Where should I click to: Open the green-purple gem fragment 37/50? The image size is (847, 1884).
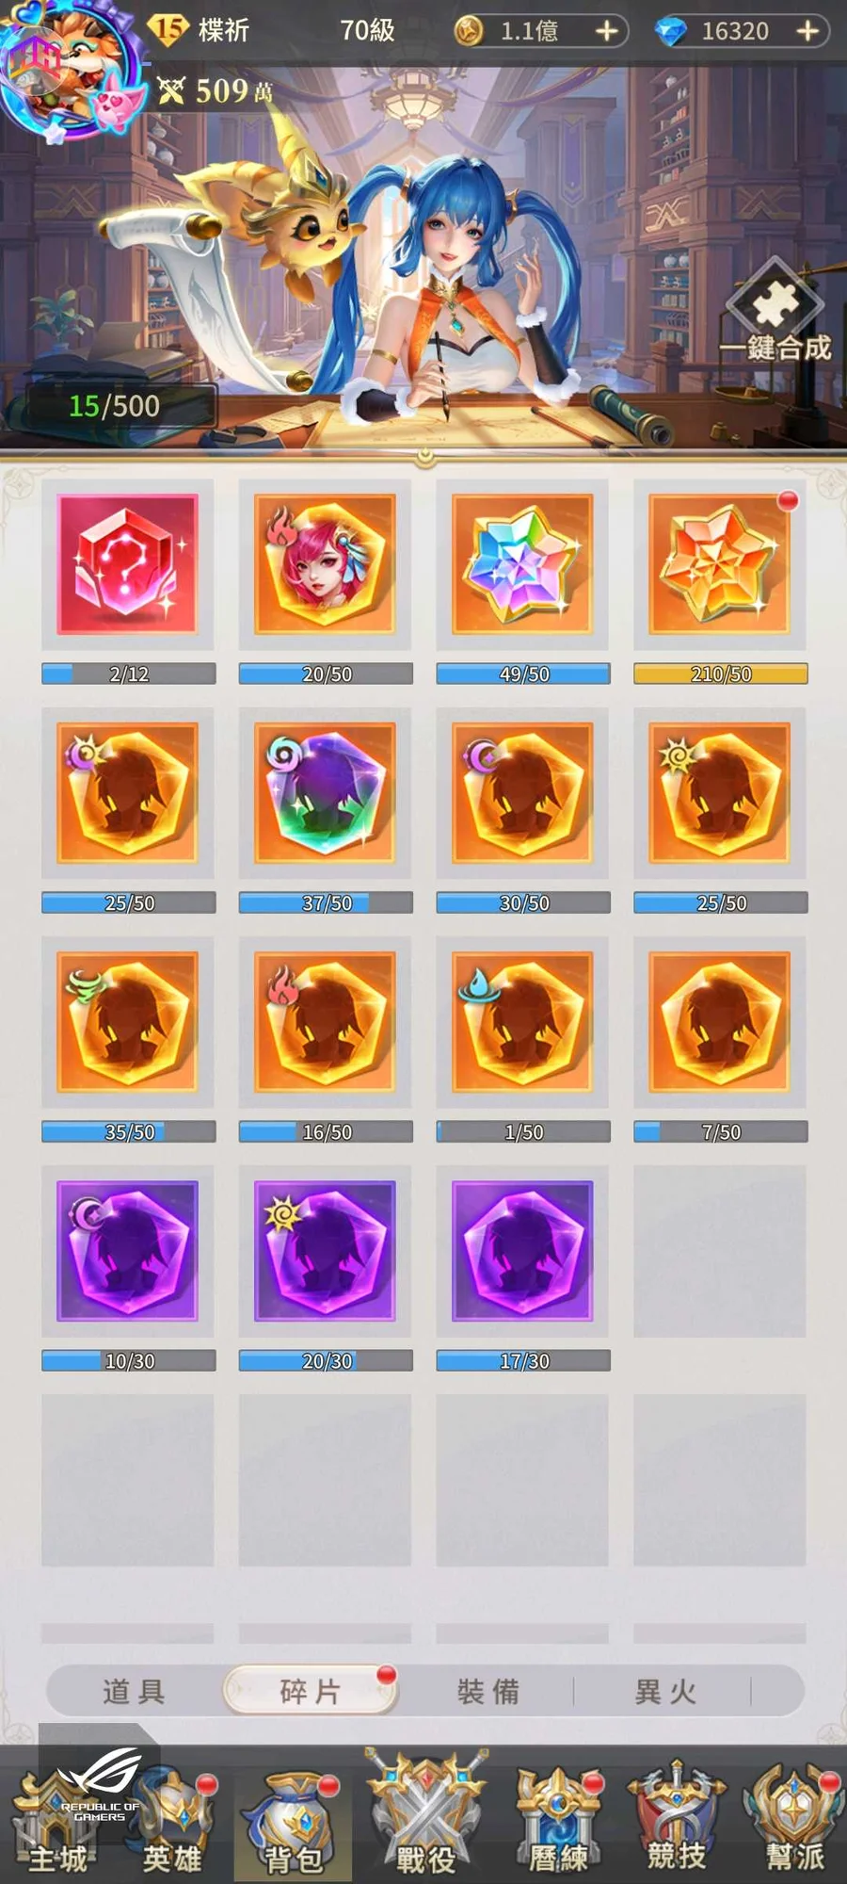(x=326, y=792)
